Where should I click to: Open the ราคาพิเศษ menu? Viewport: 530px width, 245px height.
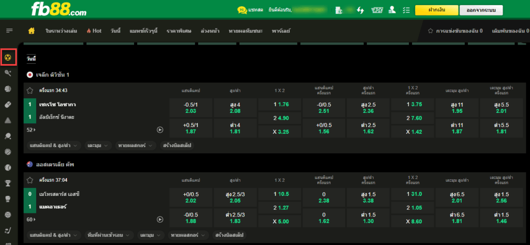(179, 31)
